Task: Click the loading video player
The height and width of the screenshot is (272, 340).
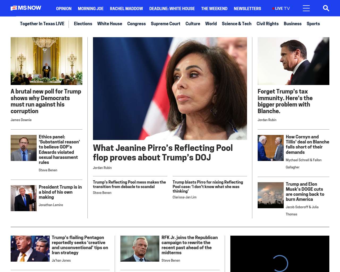Action: [x=280, y=254]
